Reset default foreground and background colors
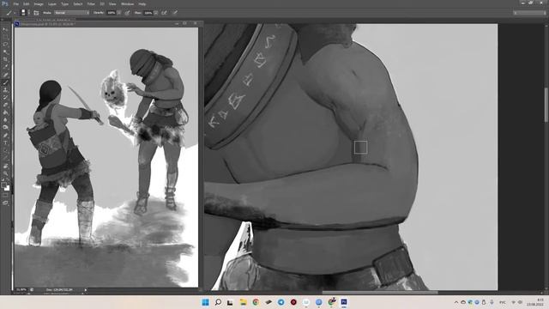The height and width of the screenshot is (309, 549). (x=3, y=180)
